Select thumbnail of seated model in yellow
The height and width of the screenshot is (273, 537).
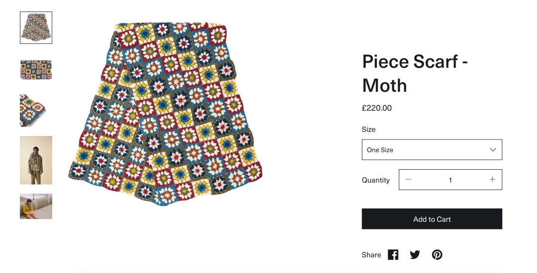pos(36,206)
